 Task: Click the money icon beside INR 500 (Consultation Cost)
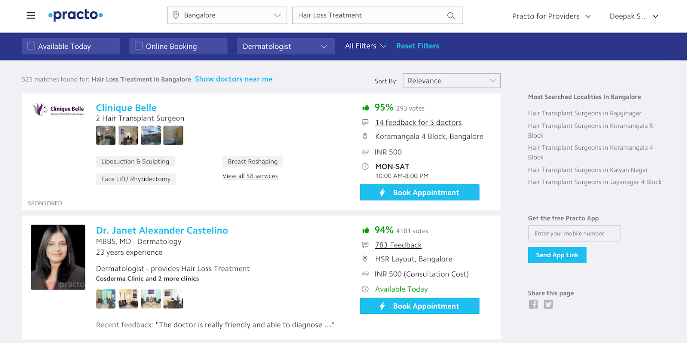(x=365, y=274)
